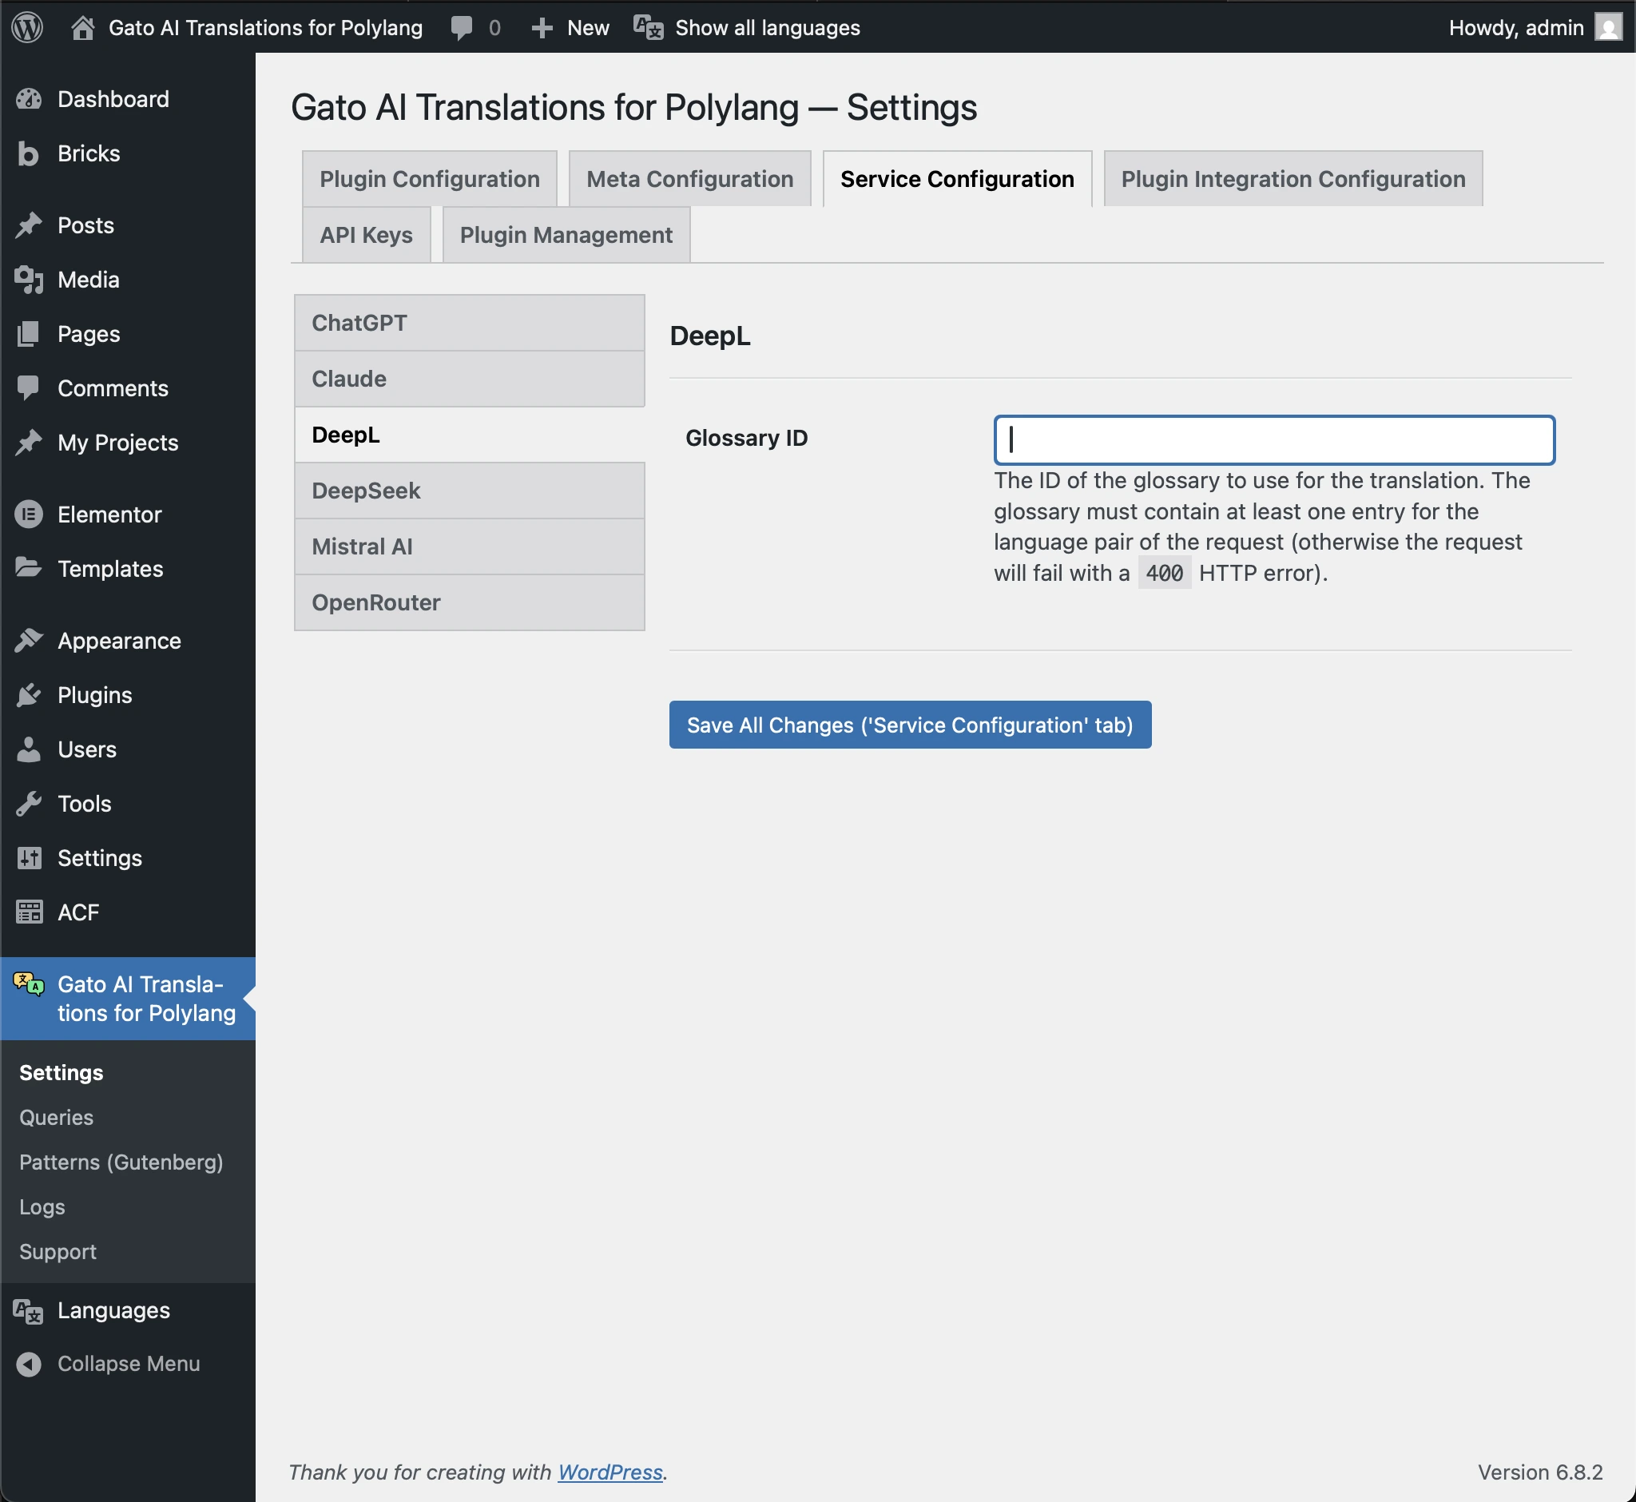Viewport: 1636px width, 1502px height.
Task: Open ACF from its sidebar icon
Action: point(30,912)
